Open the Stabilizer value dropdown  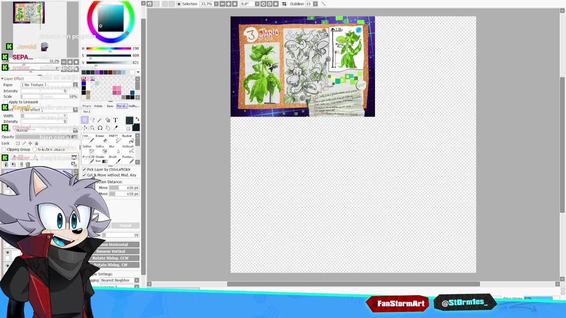[315, 4]
